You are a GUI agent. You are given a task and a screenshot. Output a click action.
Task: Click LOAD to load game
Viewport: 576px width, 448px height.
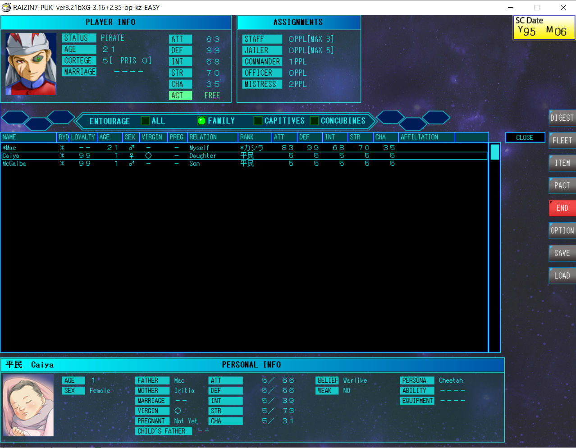pos(562,276)
